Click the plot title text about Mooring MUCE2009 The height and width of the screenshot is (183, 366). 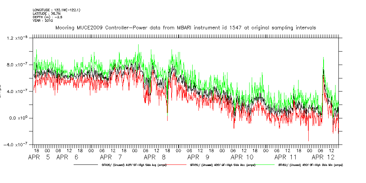185,28
